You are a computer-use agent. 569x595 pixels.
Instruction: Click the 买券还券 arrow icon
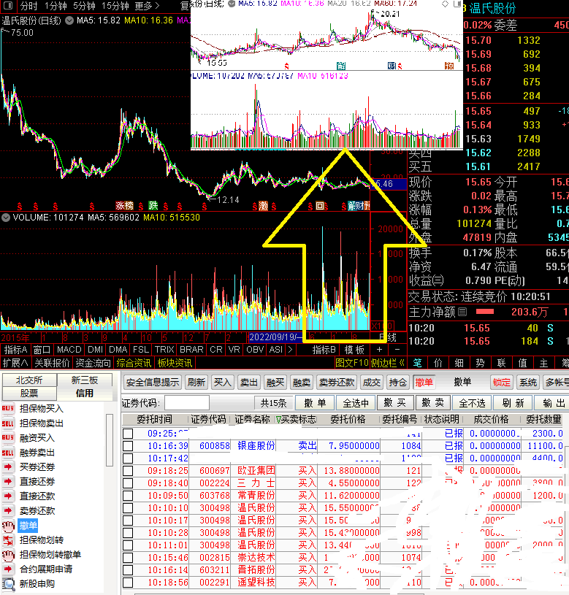point(8,467)
